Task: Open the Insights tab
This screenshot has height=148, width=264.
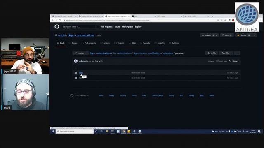Action: [160, 43]
